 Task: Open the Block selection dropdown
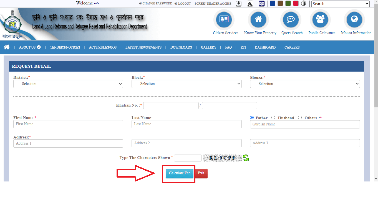click(x=187, y=84)
